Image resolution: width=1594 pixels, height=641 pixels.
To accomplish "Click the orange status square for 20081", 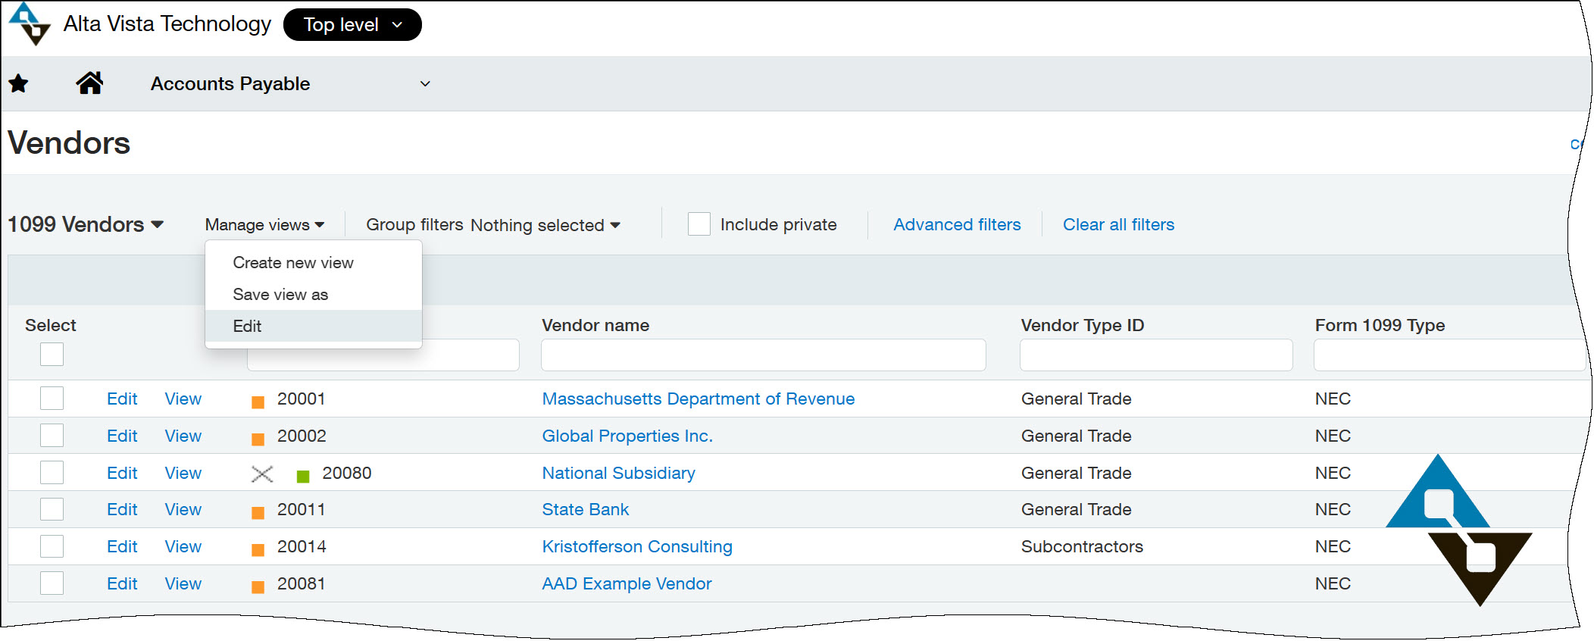I will click(258, 586).
